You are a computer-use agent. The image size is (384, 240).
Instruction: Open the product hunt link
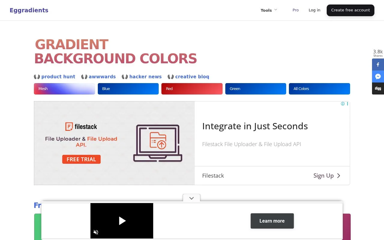[x=58, y=77]
